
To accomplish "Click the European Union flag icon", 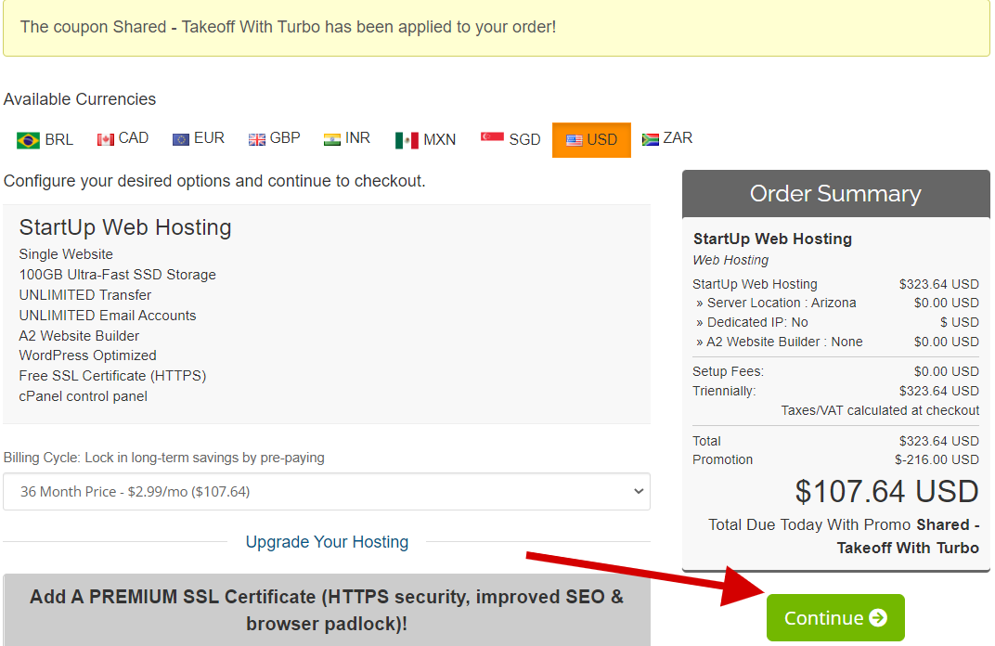I will tap(181, 139).
